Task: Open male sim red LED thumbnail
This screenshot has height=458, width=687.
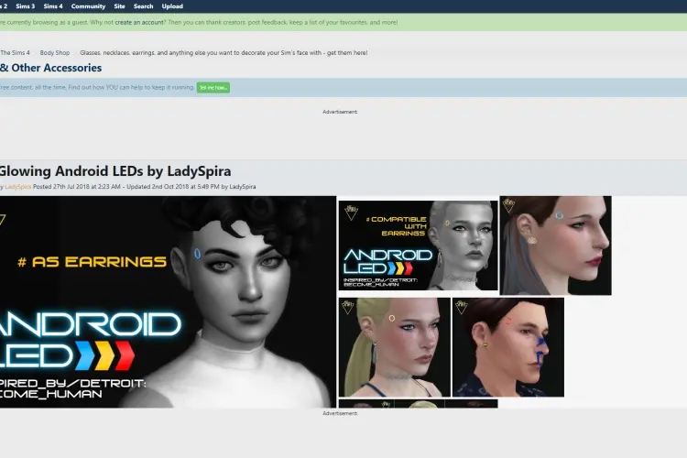Action: coord(508,347)
